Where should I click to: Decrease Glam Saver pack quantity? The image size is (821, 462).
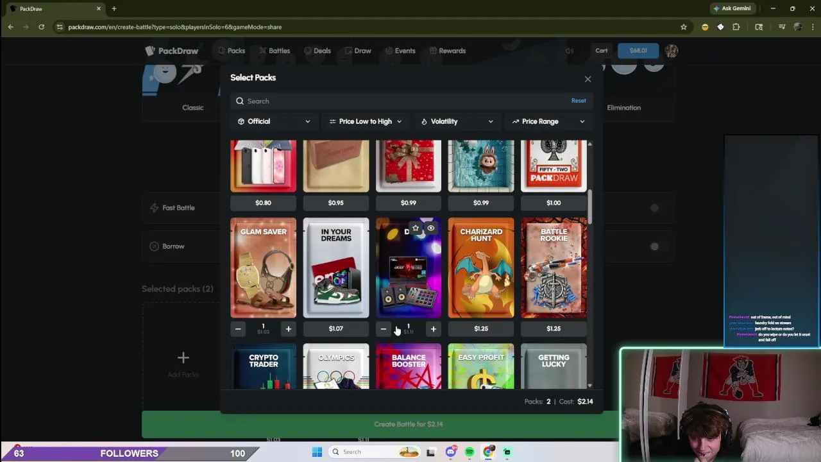pos(238,329)
